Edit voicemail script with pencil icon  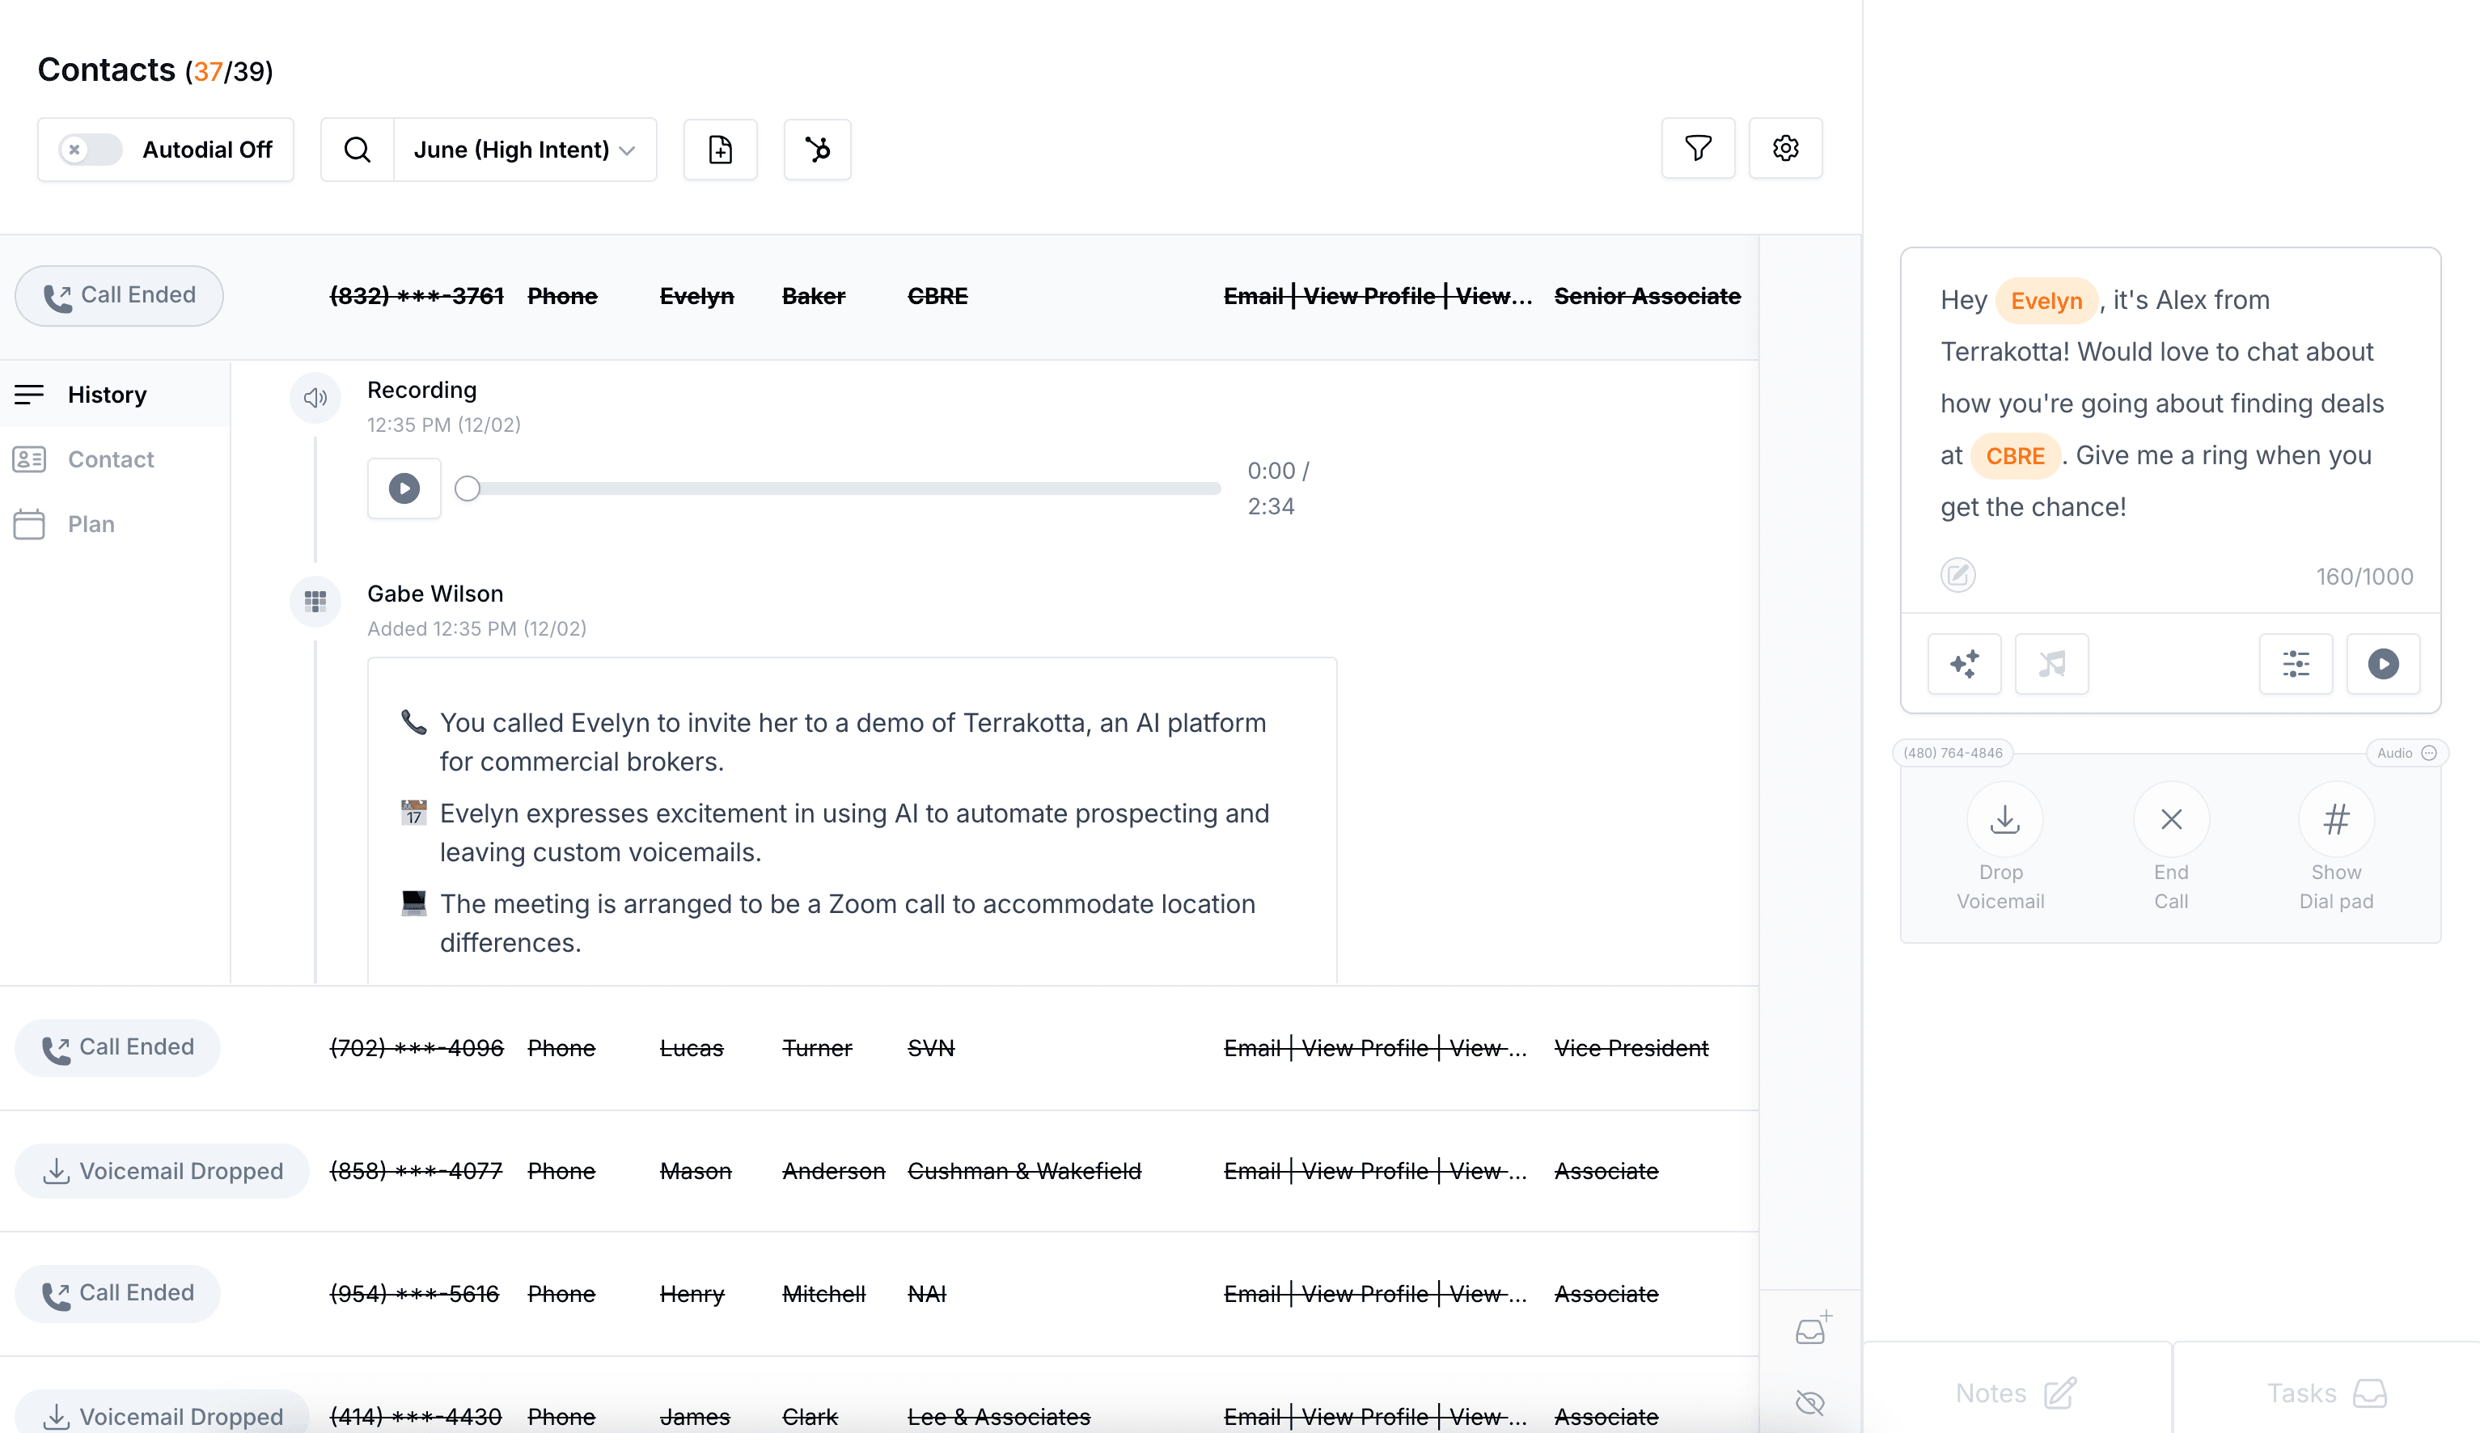point(1957,575)
